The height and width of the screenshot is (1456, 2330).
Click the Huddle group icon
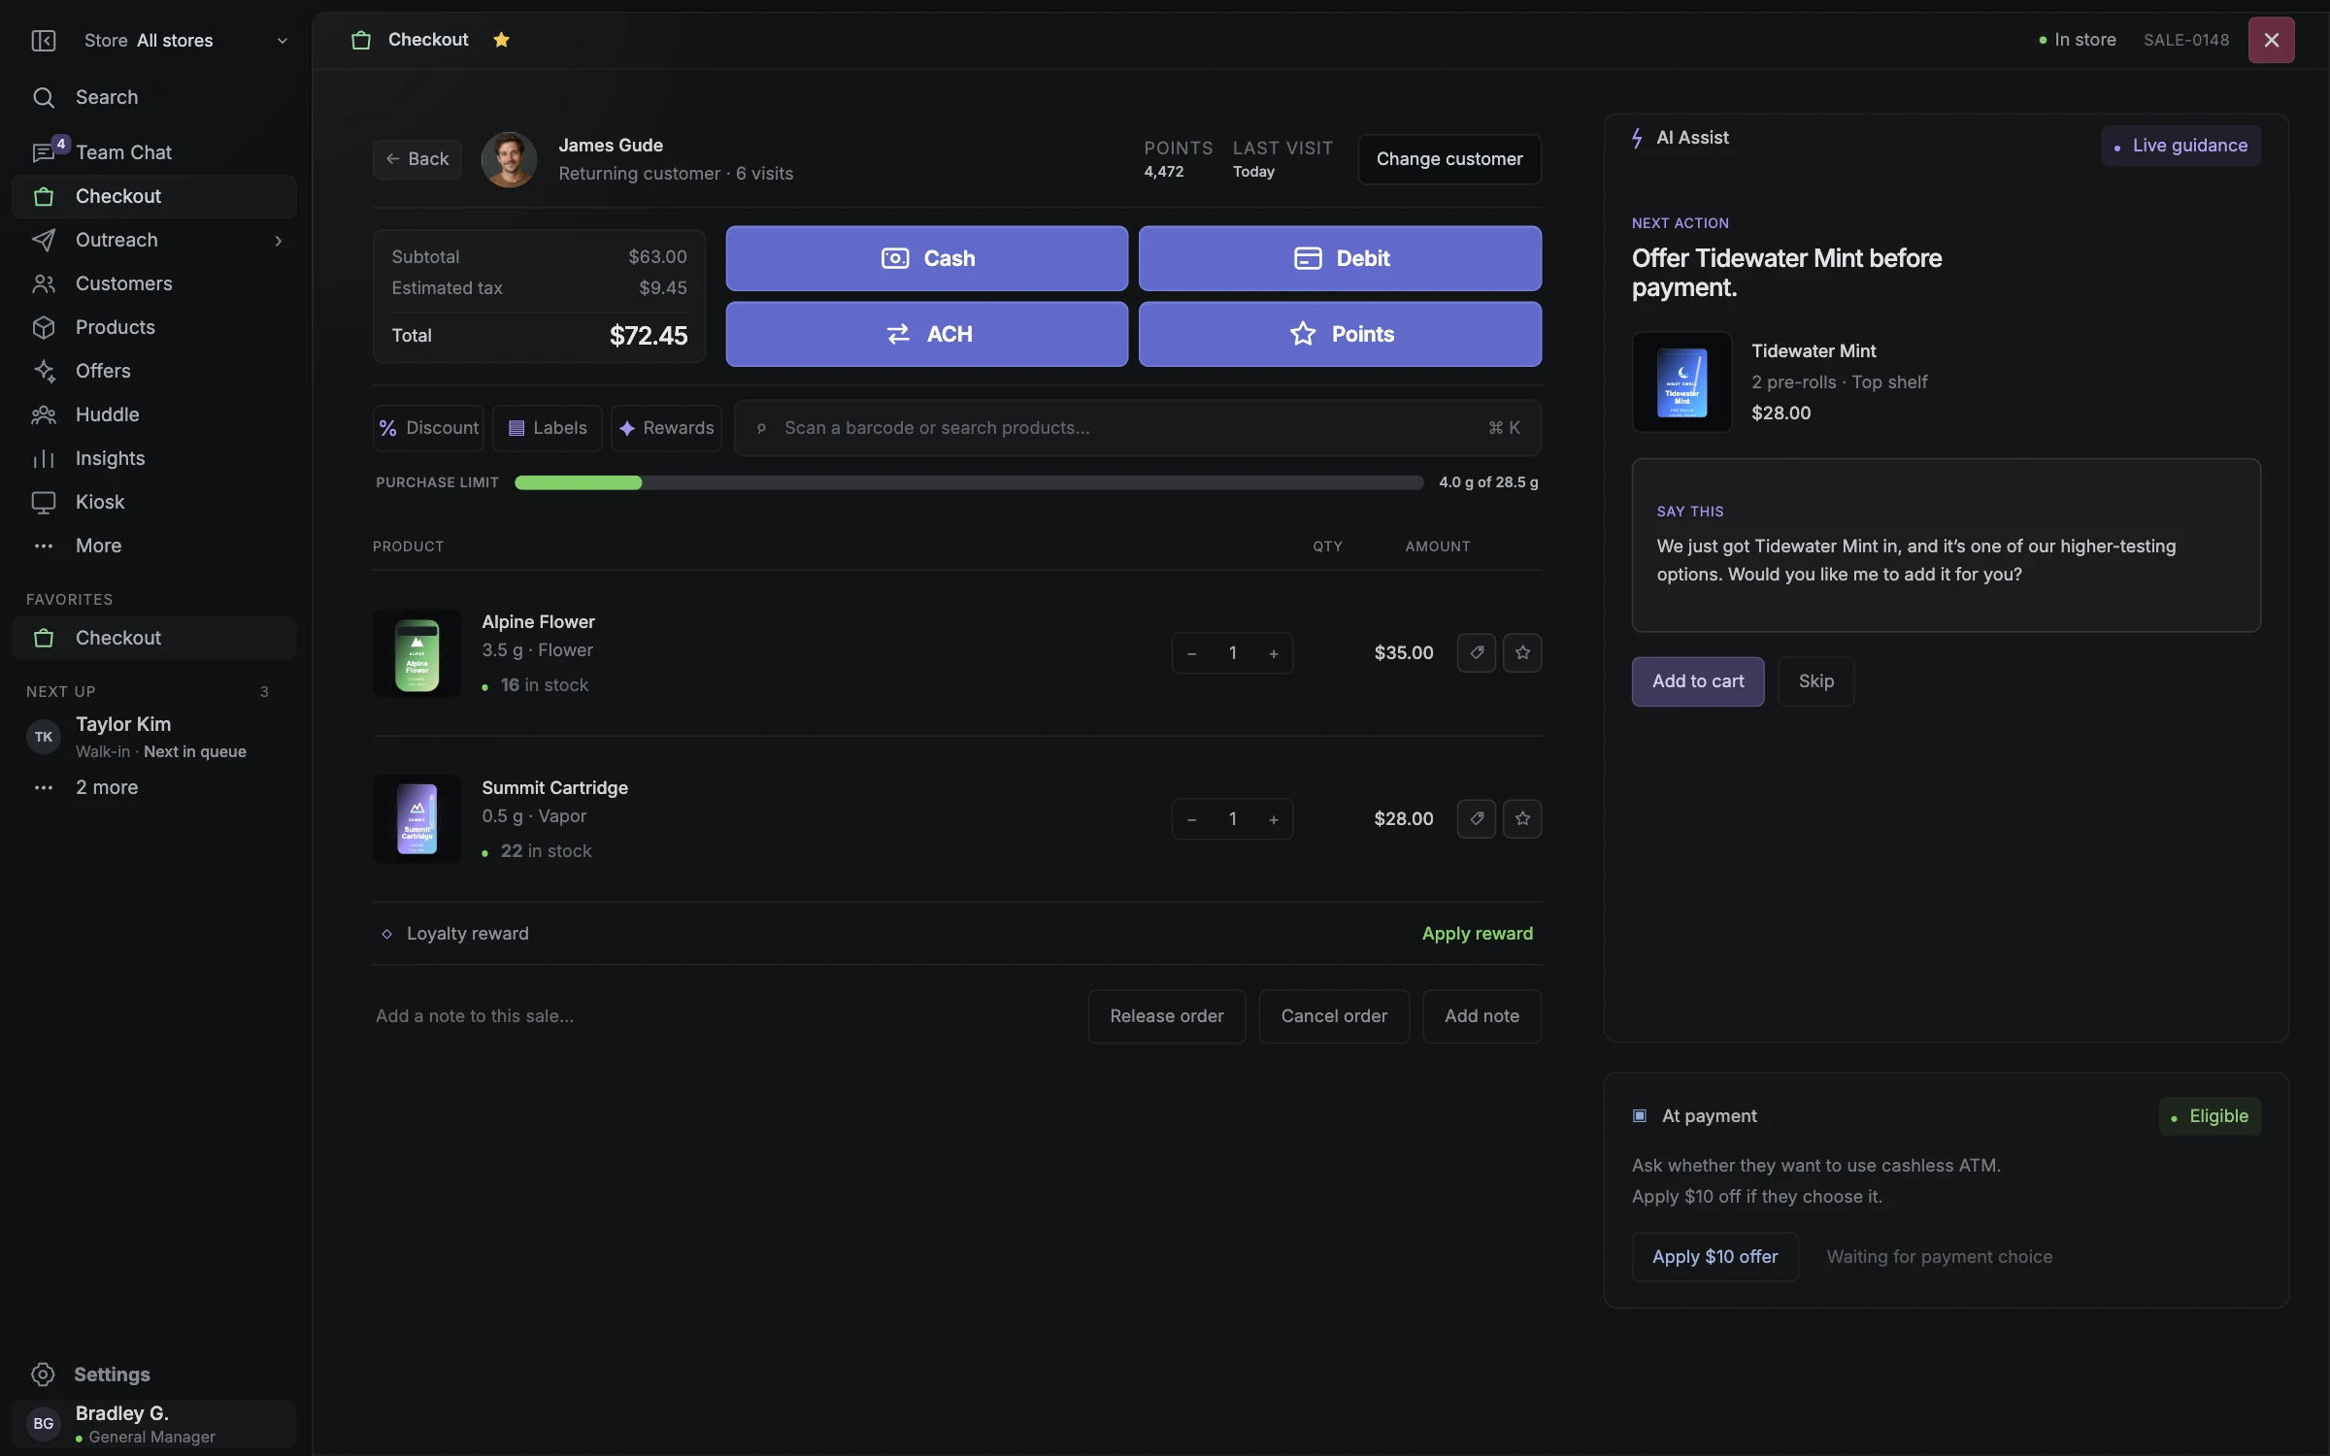point(44,414)
